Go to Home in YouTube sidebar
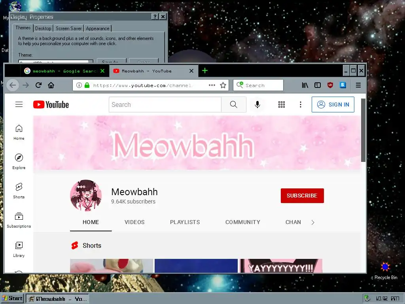The width and height of the screenshot is (405, 304). click(x=19, y=132)
